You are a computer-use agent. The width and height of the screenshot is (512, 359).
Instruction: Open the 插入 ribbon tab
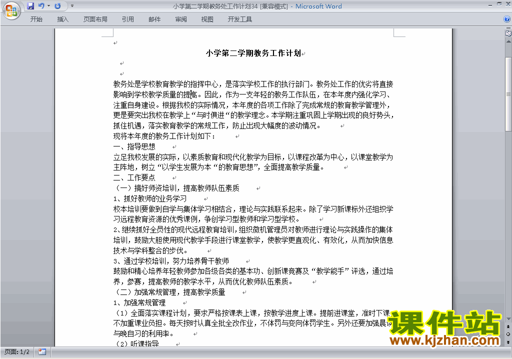coord(62,19)
